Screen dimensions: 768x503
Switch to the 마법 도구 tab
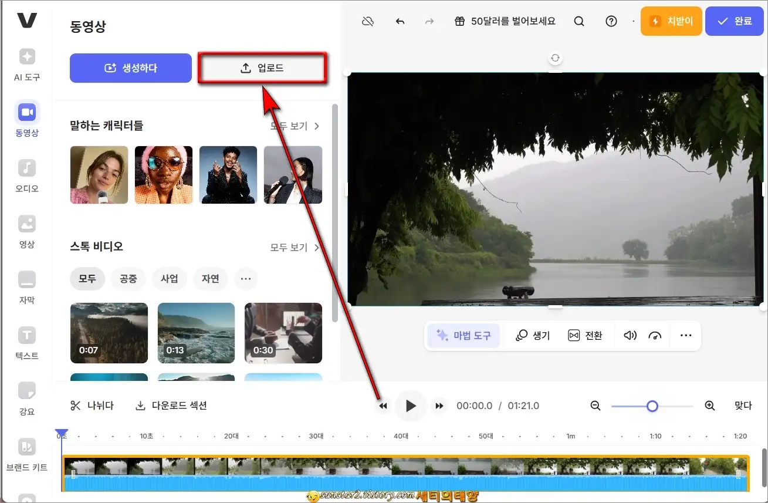464,335
